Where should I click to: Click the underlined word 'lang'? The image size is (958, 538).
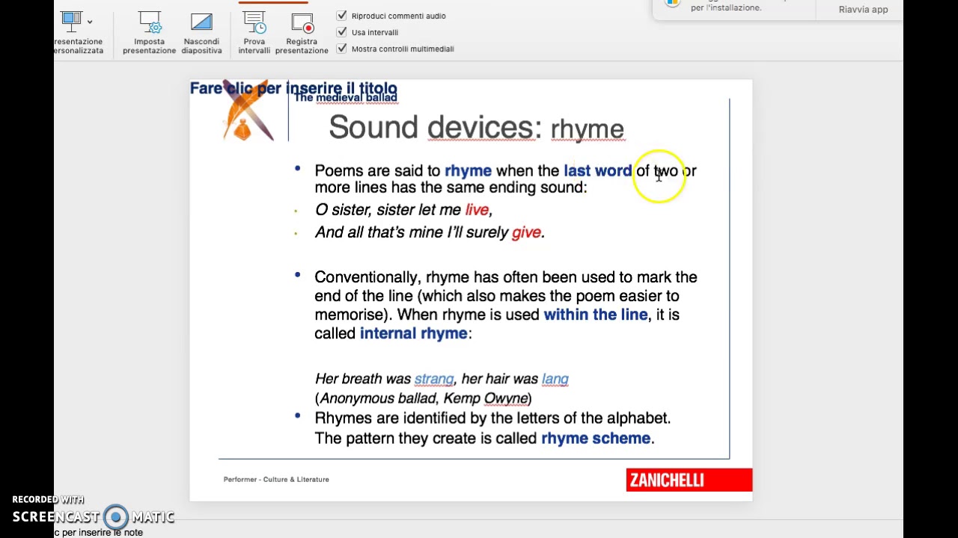pos(555,379)
